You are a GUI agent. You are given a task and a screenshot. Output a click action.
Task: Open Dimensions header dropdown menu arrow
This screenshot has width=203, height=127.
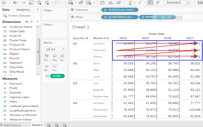point(38,22)
